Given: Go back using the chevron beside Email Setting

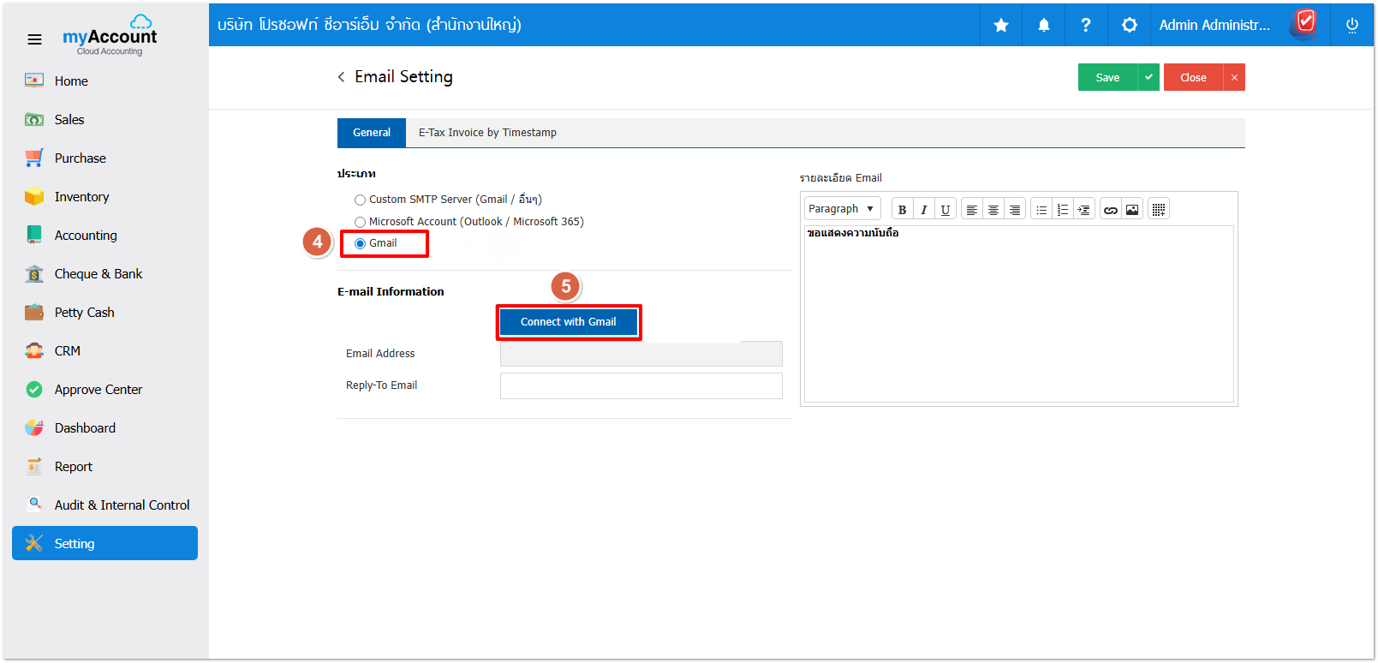Looking at the screenshot, I should pyautogui.click(x=342, y=77).
